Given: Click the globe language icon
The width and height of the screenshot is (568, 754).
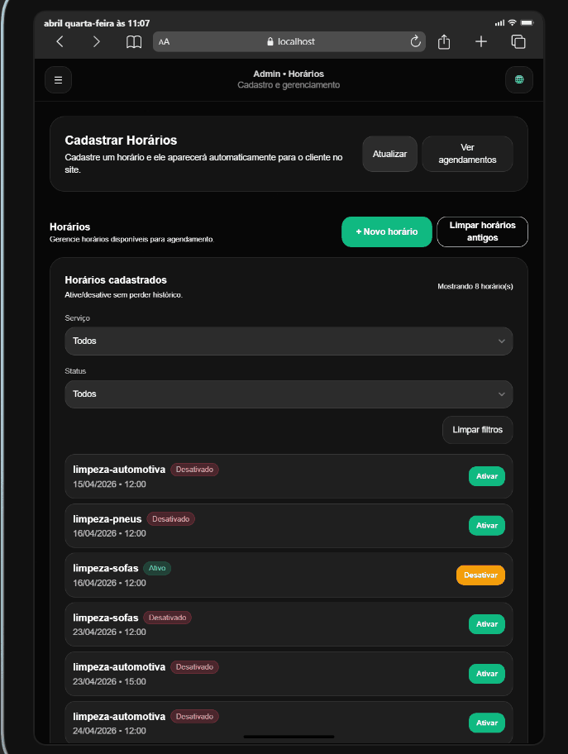Looking at the screenshot, I should coord(519,80).
